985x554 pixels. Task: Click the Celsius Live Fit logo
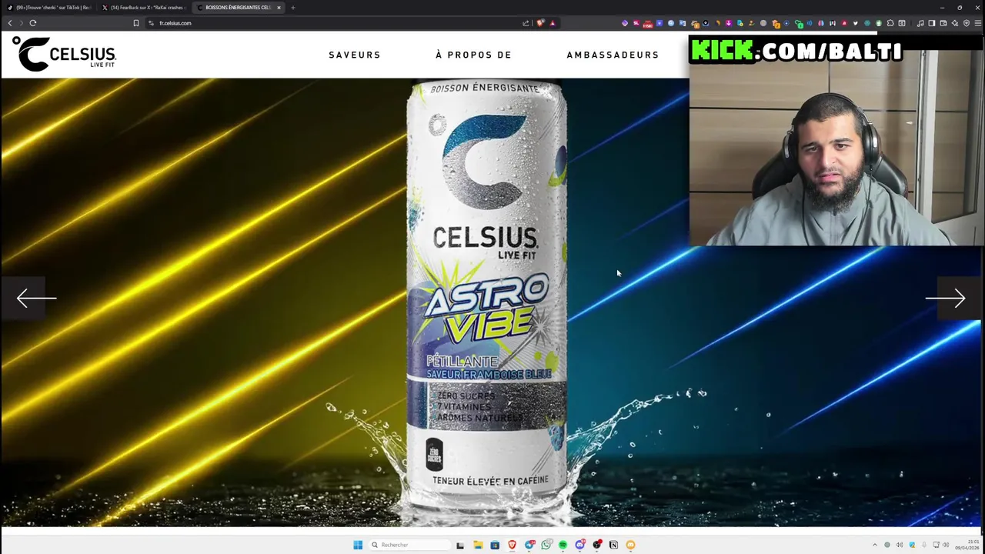(64, 54)
